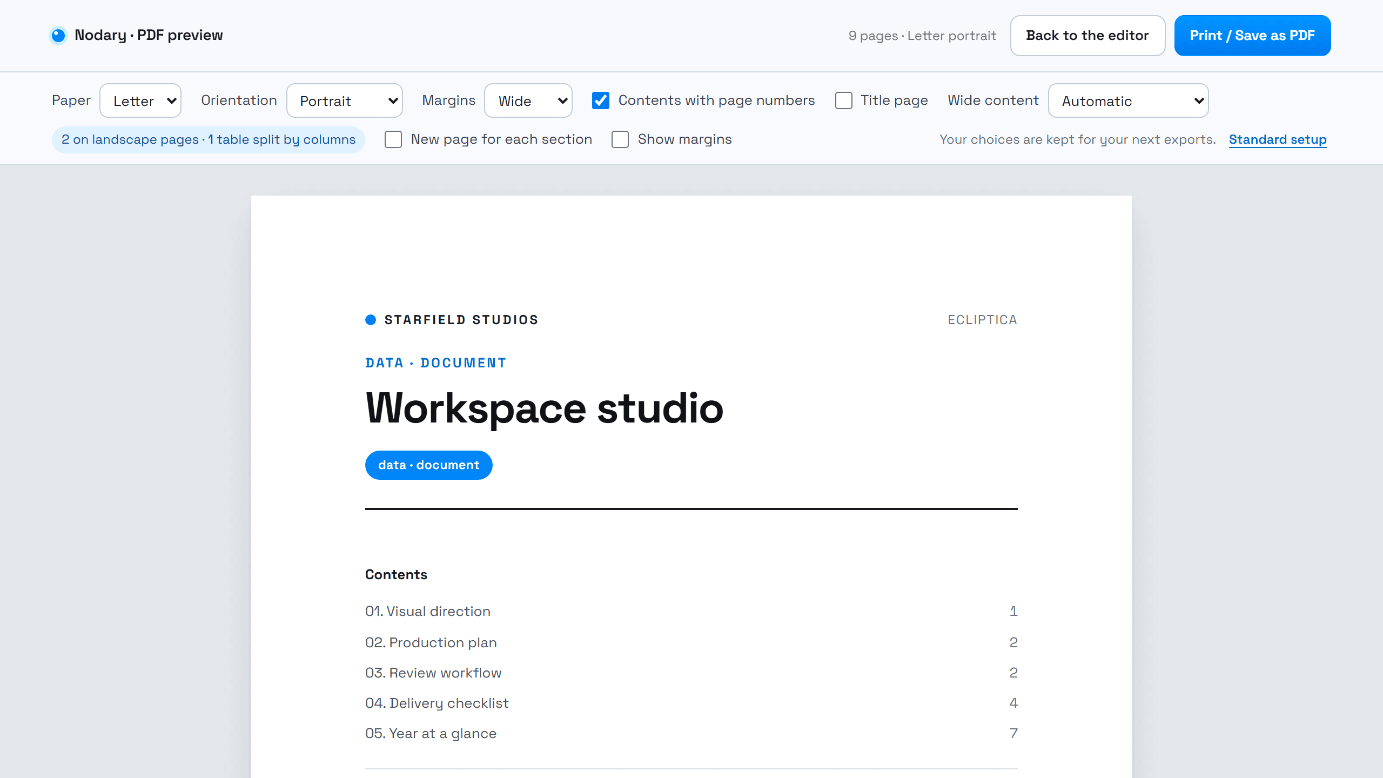The image size is (1383, 778).
Task: Click the blue dot beside Starfield Studios
Action: (x=371, y=320)
